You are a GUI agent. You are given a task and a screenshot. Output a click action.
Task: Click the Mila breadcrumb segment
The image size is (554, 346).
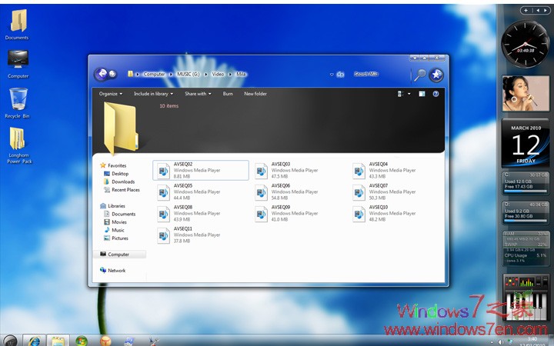pos(241,74)
